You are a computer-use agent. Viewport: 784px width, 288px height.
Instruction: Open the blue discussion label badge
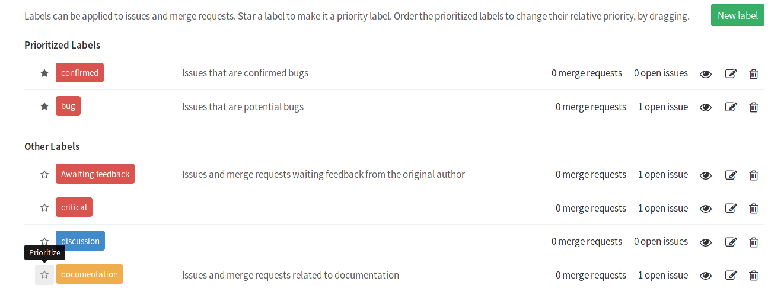pos(81,241)
